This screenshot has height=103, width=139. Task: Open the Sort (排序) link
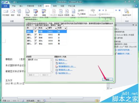point(63,60)
